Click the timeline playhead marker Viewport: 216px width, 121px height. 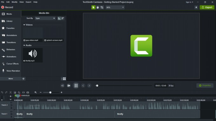(18, 96)
